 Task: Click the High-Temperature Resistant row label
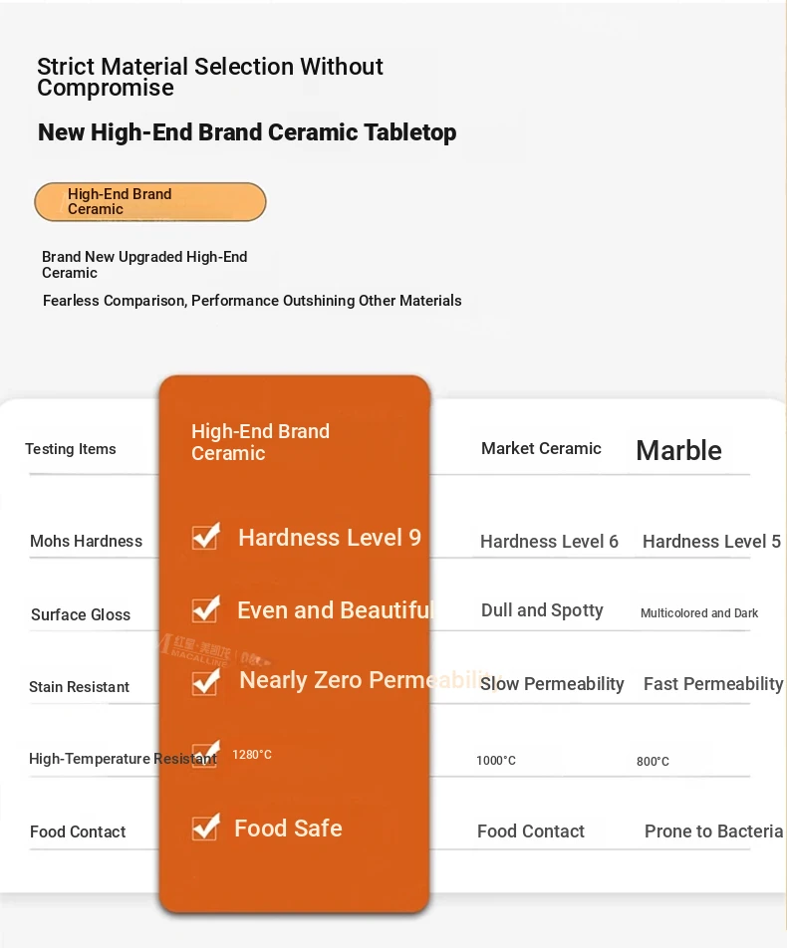click(123, 759)
